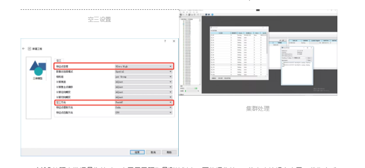
Task: Click the 新建工程 project icon in dialog header
Action: pos(29,49)
